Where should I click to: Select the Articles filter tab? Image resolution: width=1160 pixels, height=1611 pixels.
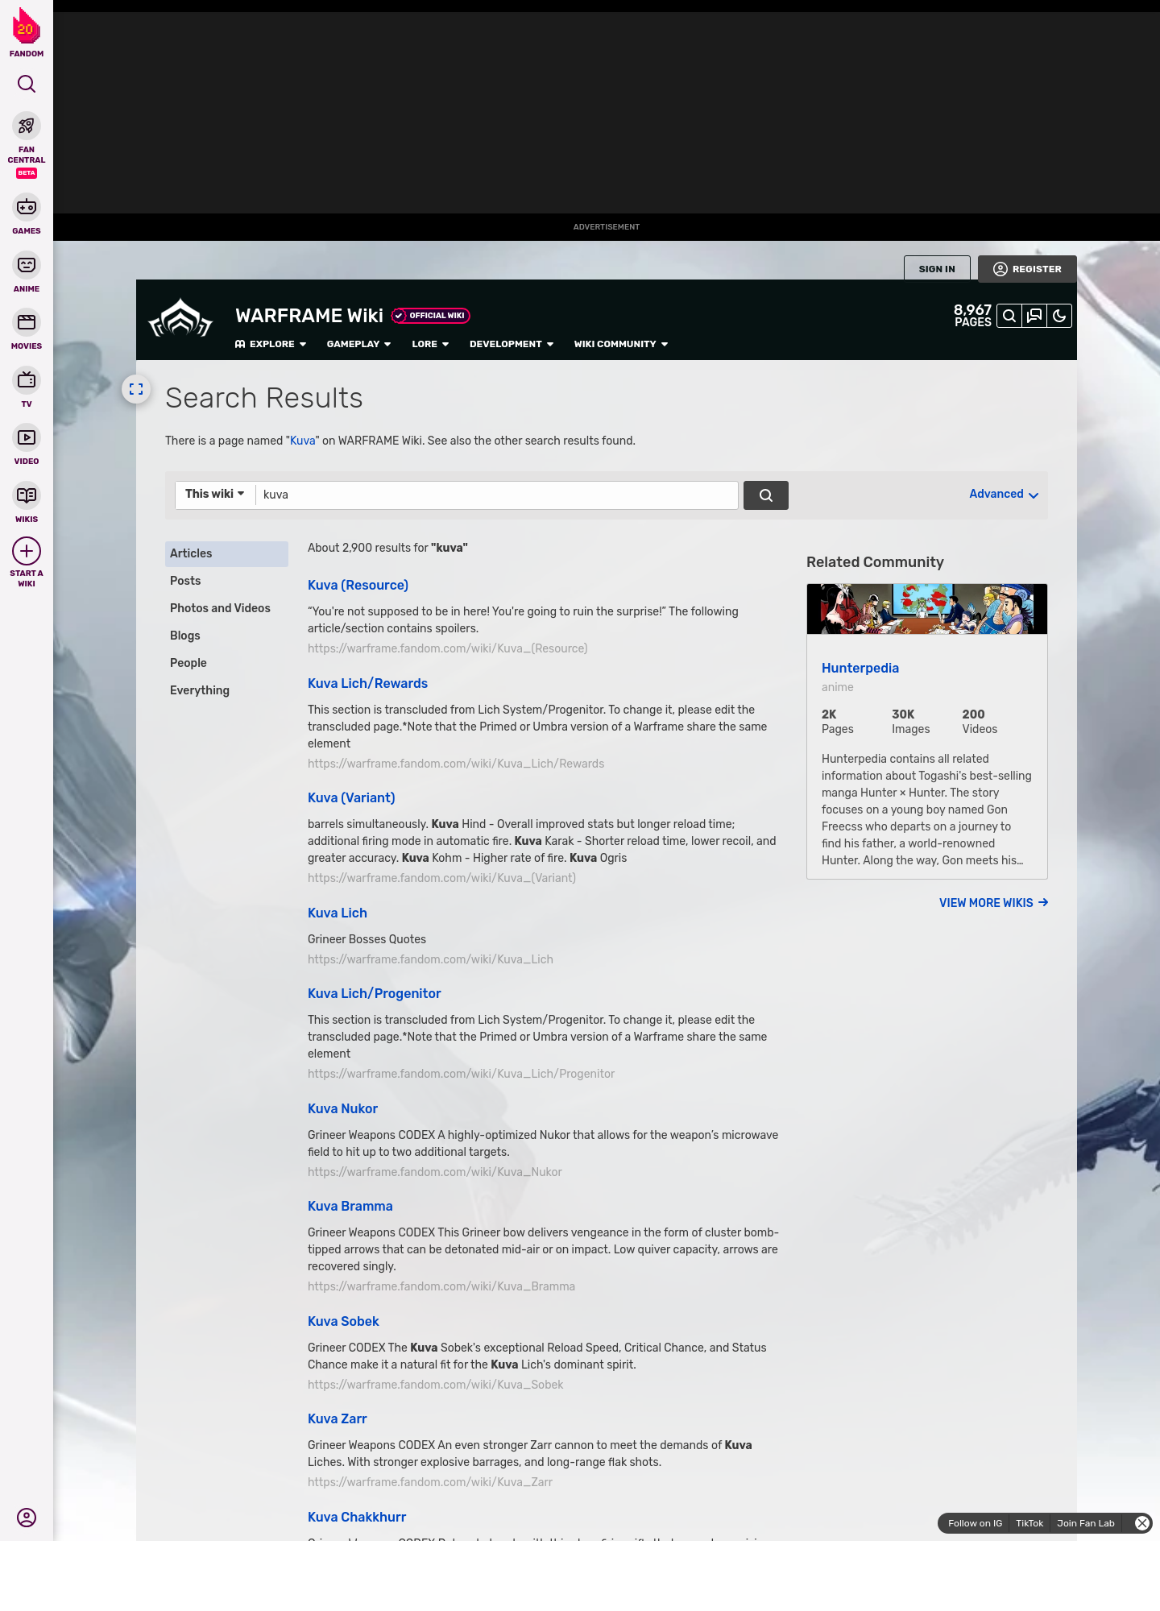click(x=226, y=553)
